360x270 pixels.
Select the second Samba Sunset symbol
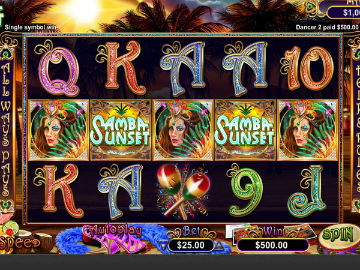click(245, 130)
